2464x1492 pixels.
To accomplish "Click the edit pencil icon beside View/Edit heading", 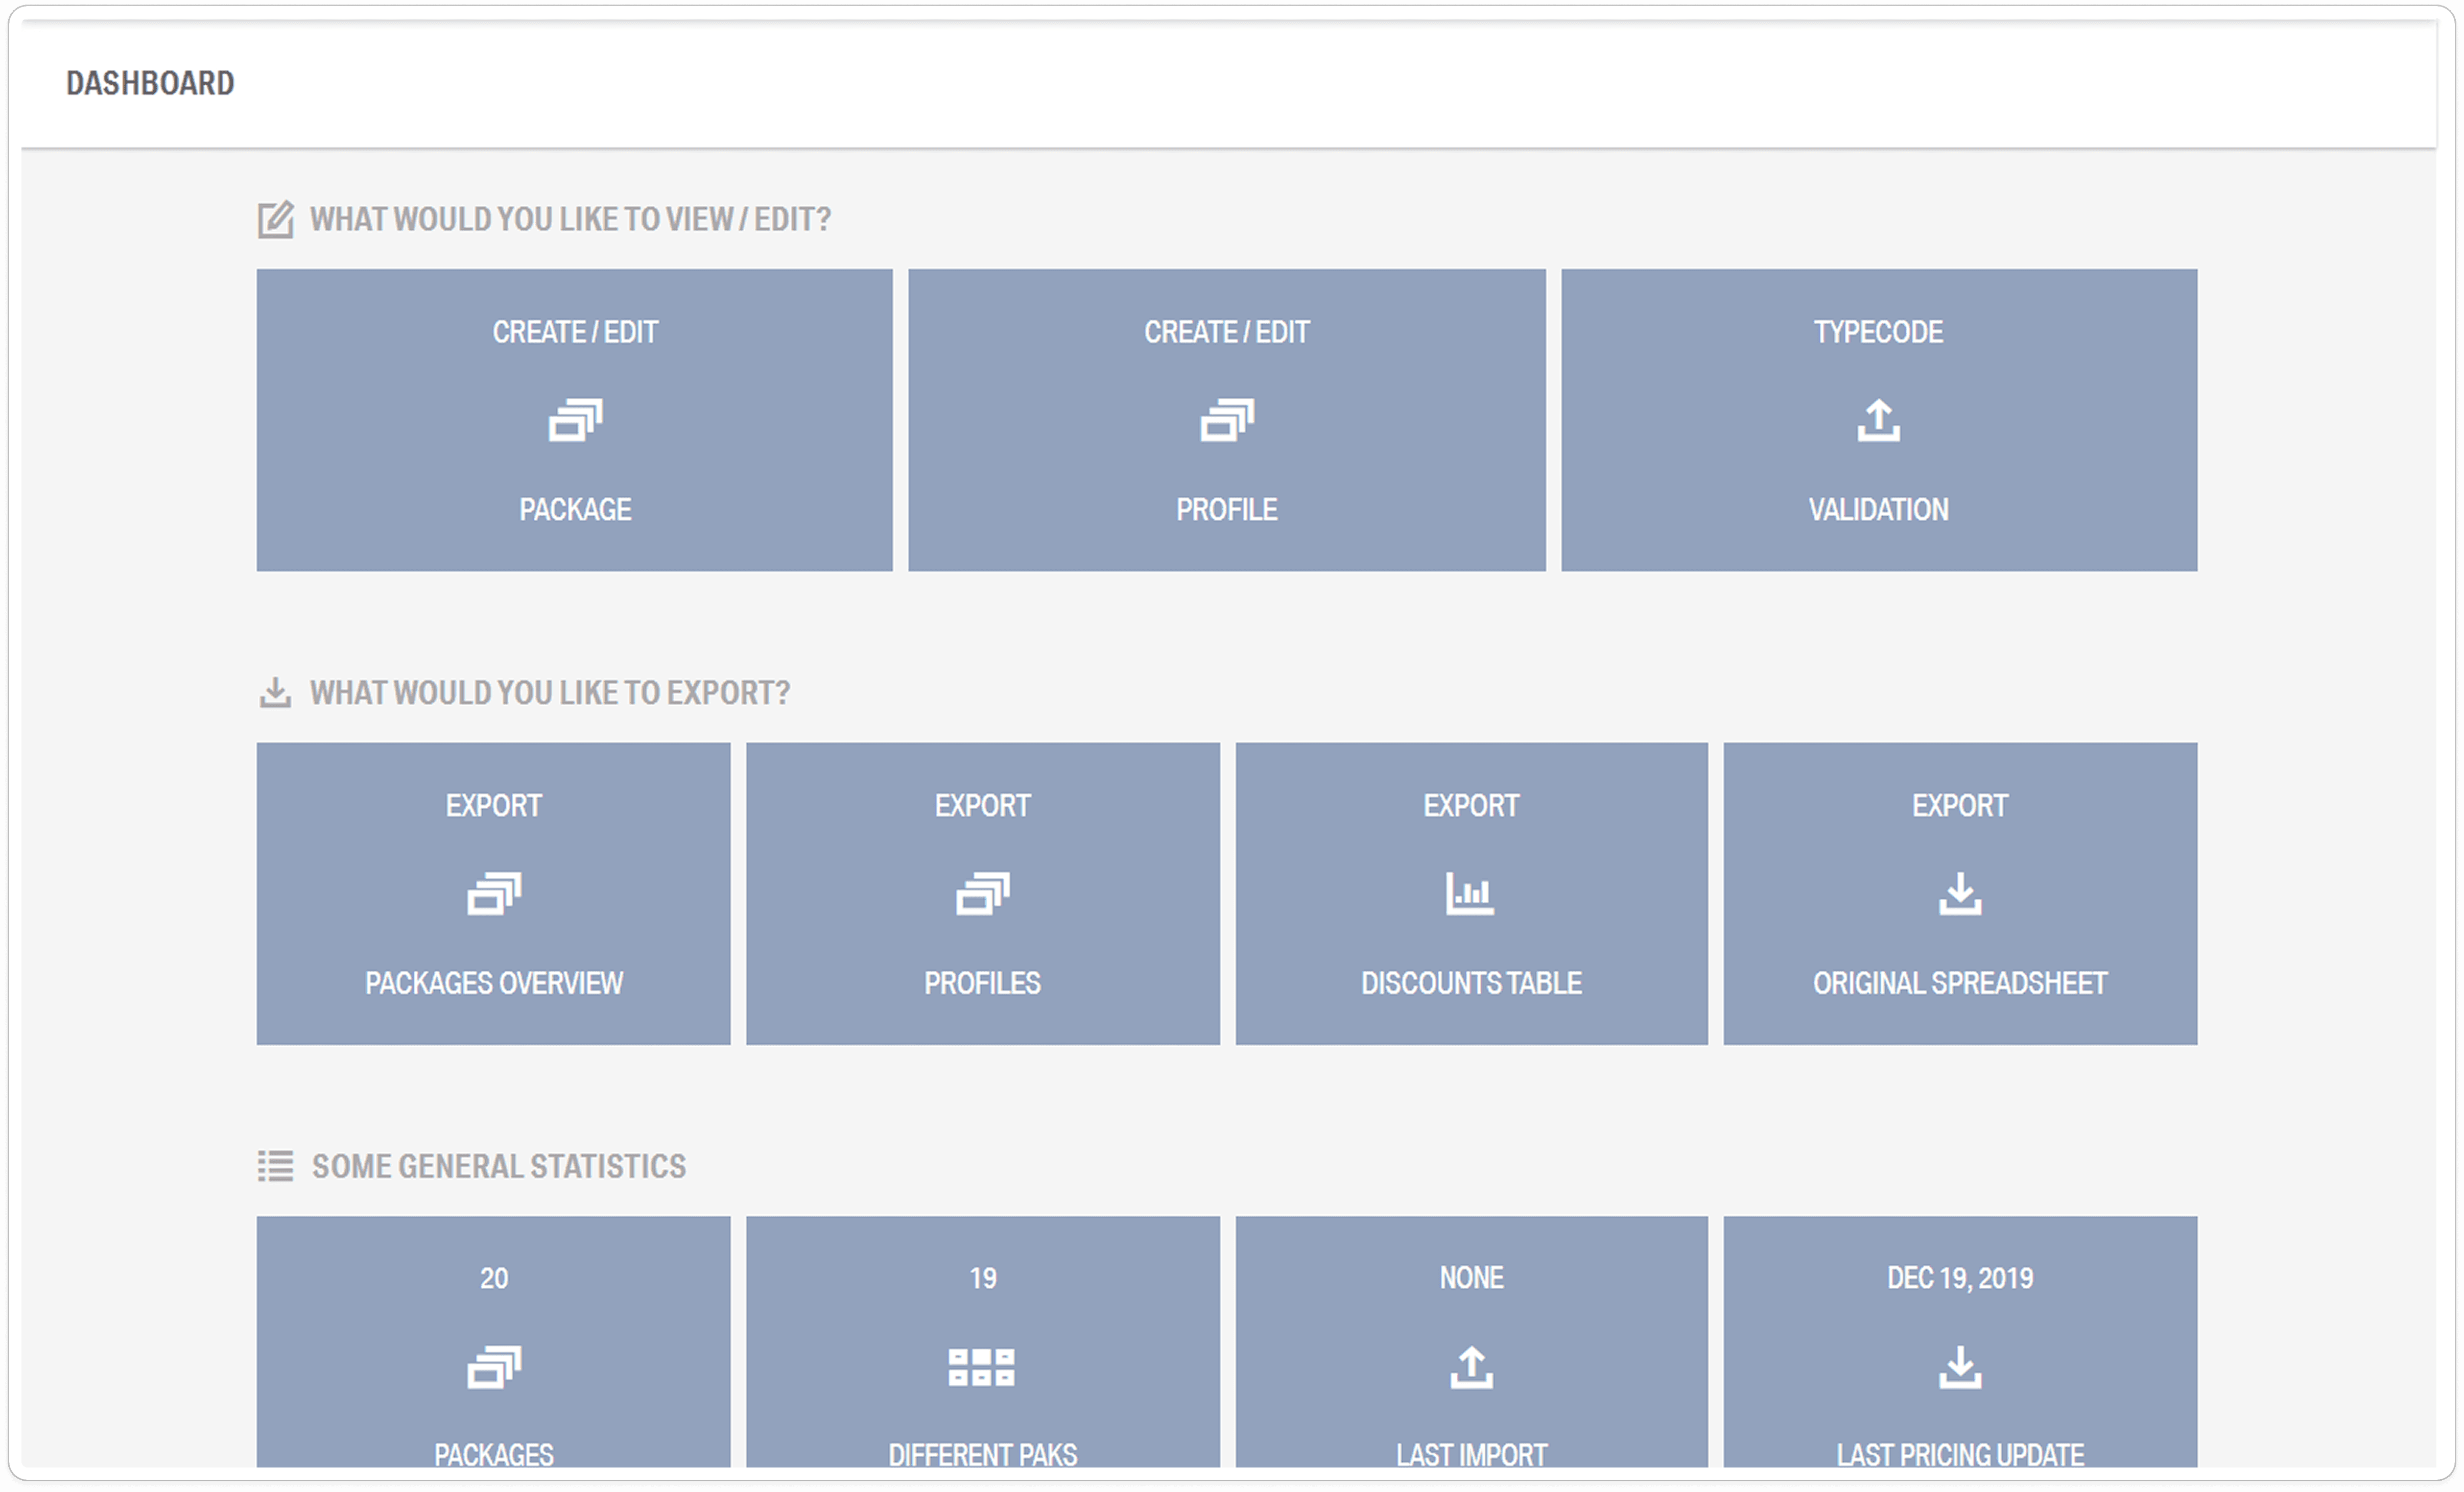I will pos(275,219).
